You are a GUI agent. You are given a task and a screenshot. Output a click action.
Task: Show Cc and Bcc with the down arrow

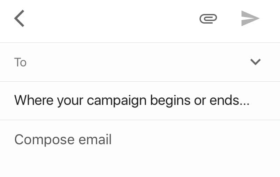(x=255, y=62)
